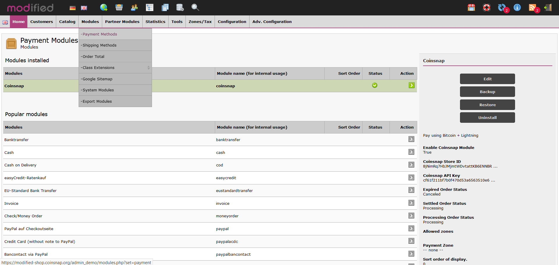Screen dimensions: 559x265
Task: Click the Uninstall button
Action: click(487, 118)
